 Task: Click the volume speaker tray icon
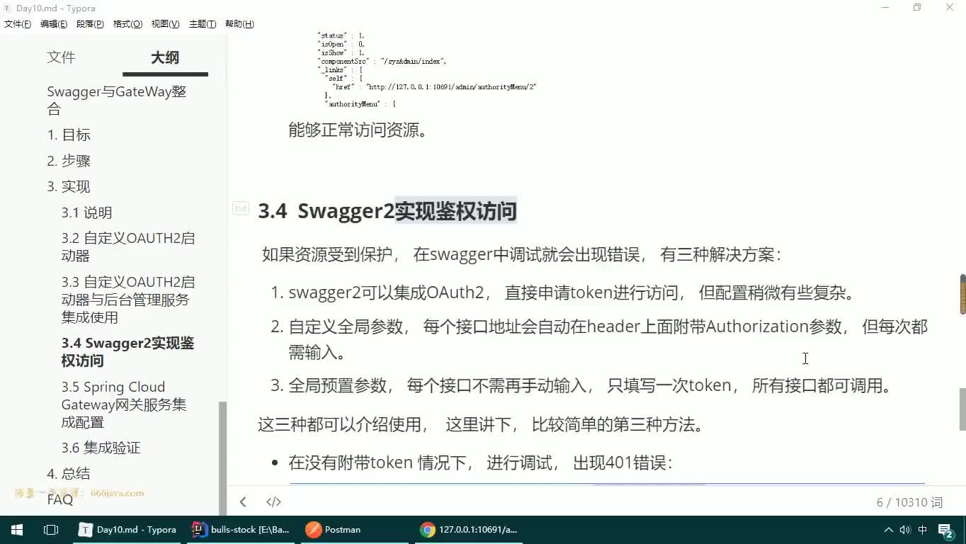905,530
